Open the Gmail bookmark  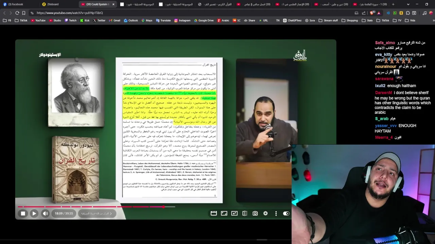click(115, 20)
